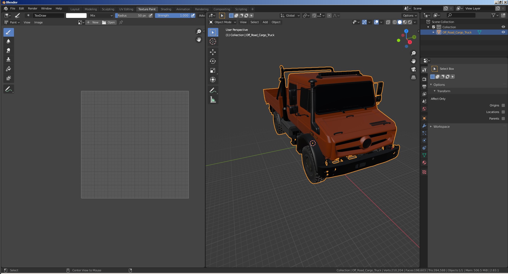Activate the 3D Cursor tool
The height and width of the screenshot is (274, 508).
point(213,41)
